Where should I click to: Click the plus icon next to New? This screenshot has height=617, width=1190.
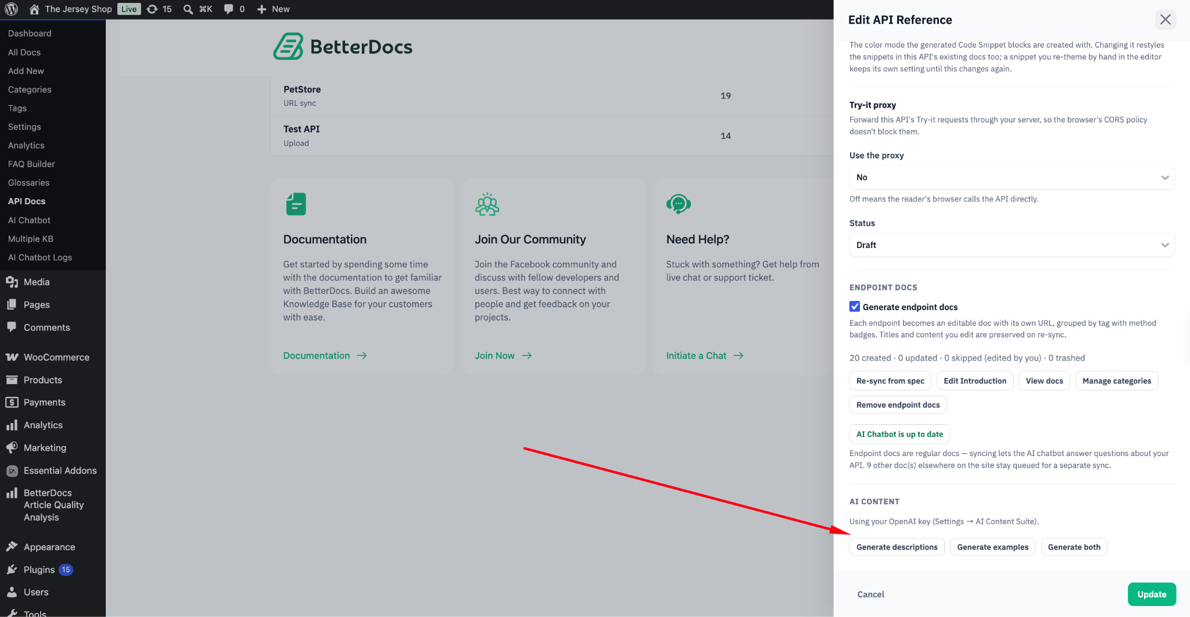tap(261, 9)
